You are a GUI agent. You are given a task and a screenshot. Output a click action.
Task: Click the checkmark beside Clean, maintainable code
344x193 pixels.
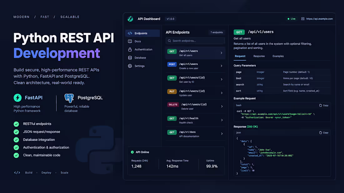16,155
